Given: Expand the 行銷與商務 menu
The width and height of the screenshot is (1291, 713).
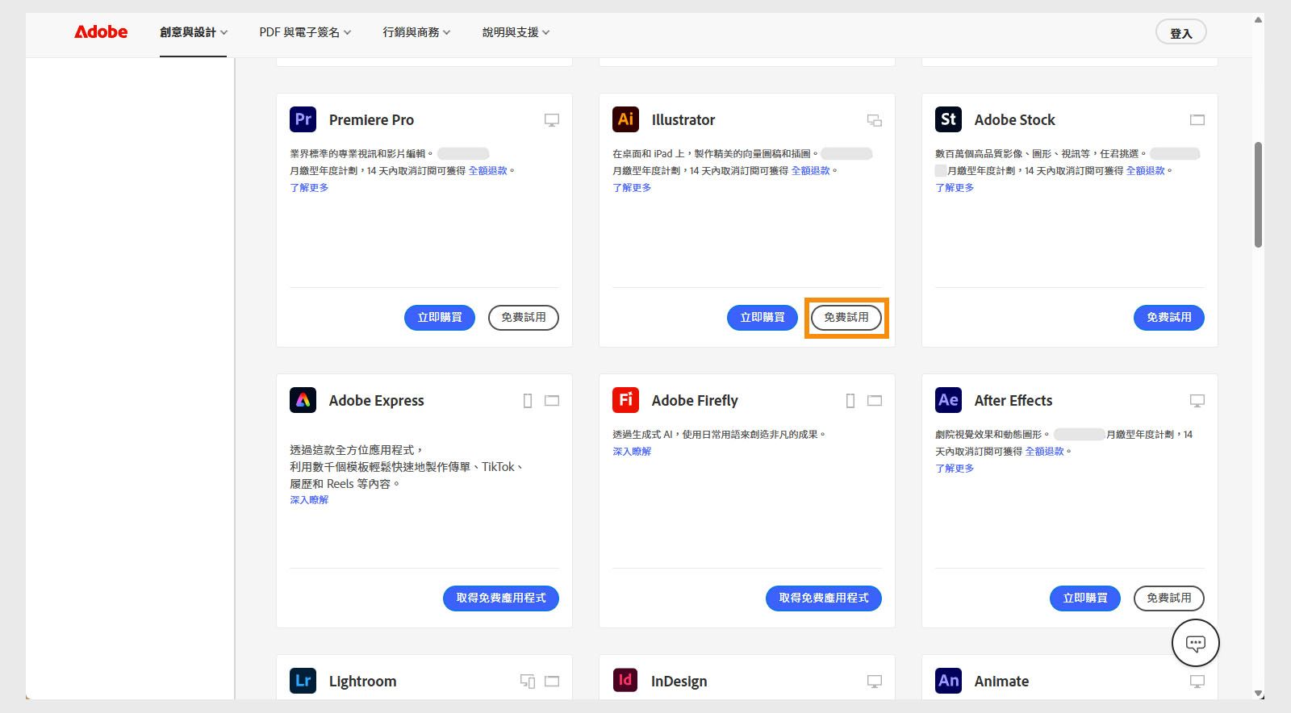Looking at the screenshot, I should [x=416, y=32].
